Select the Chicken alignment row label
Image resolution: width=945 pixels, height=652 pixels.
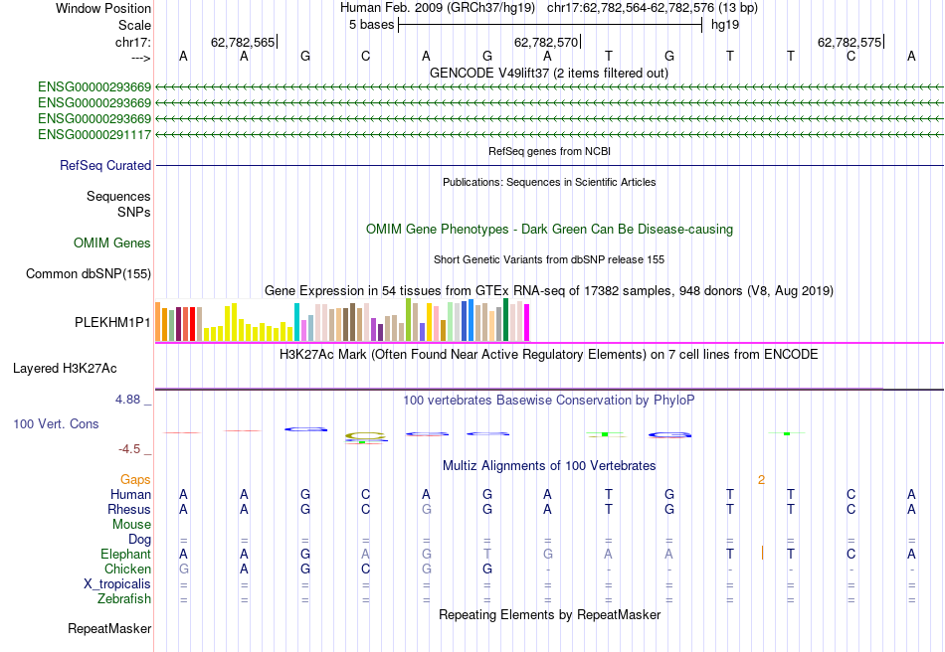click(x=127, y=569)
